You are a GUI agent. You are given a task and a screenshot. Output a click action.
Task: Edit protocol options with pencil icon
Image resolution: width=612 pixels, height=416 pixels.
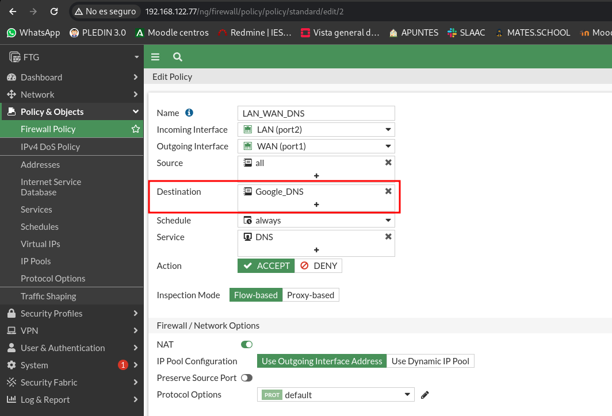(x=425, y=395)
